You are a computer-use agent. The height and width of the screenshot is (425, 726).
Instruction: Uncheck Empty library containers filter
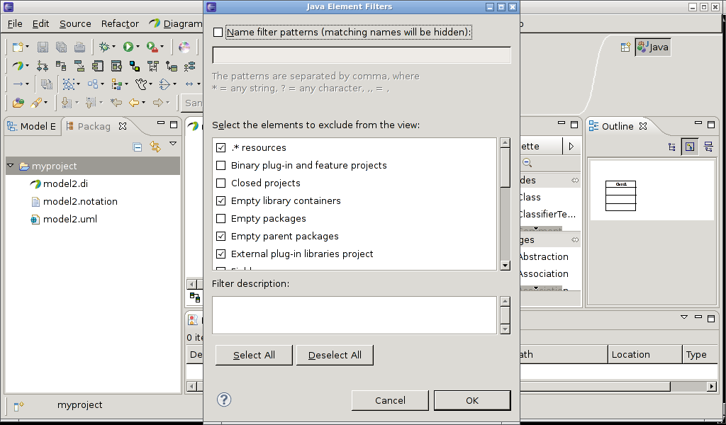[x=221, y=200]
